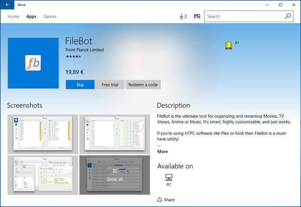Click the PEGI 3 rating badge
The height and width of the screenshot is (207, 301).
point(228,46)
